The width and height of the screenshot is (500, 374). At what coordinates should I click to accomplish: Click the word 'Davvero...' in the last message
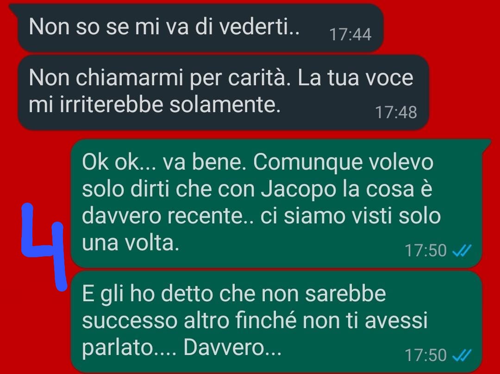(x=232, y=348)
